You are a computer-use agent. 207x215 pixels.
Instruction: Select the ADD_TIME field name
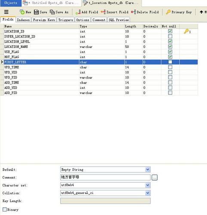[12, 82]
